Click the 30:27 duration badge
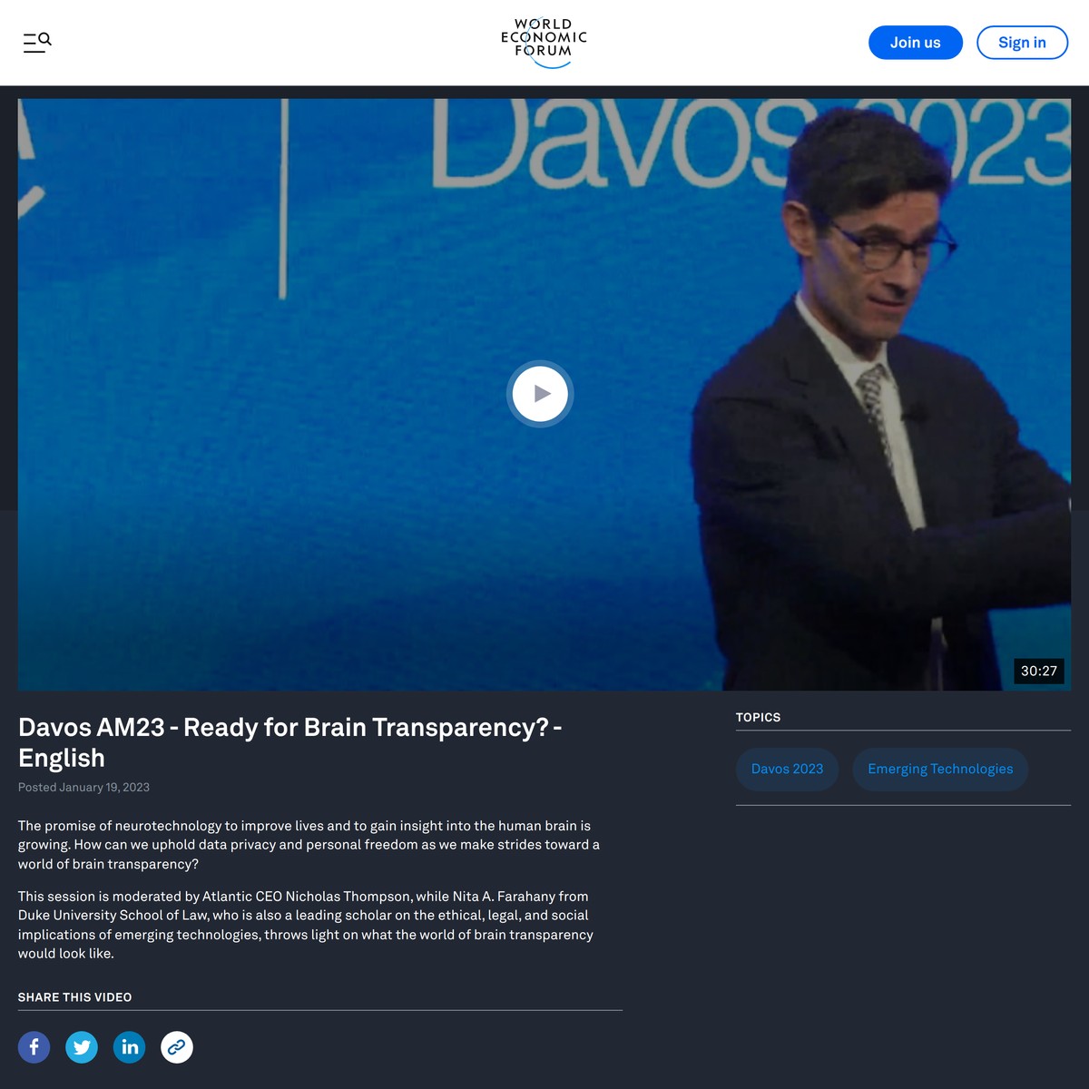The image size is (1089, 1089). [1038, 671]
